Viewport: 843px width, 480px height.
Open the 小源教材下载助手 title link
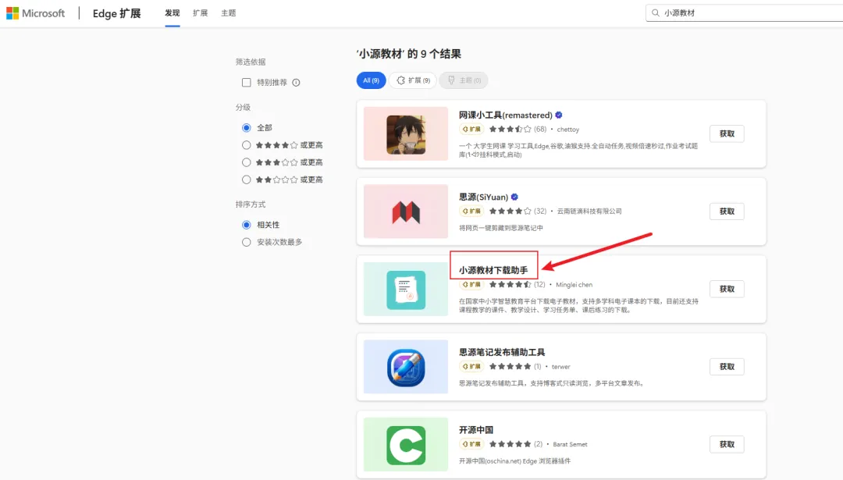click(x=493, y=270)
